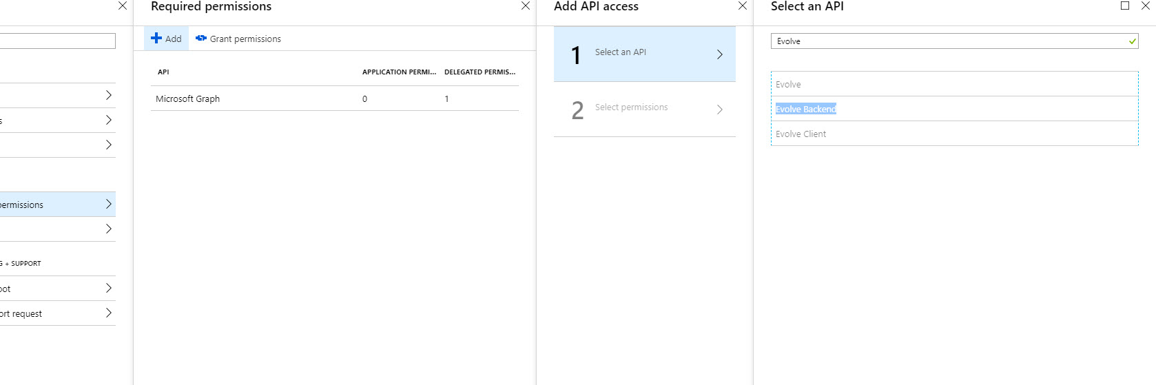Click the Delegated Permissions column header
The image size is (1156, 385).
(x=479, y=72)
